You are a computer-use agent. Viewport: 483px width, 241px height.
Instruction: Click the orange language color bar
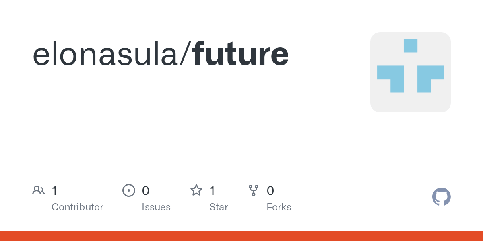pyautogui.click(x=242, y=236)
